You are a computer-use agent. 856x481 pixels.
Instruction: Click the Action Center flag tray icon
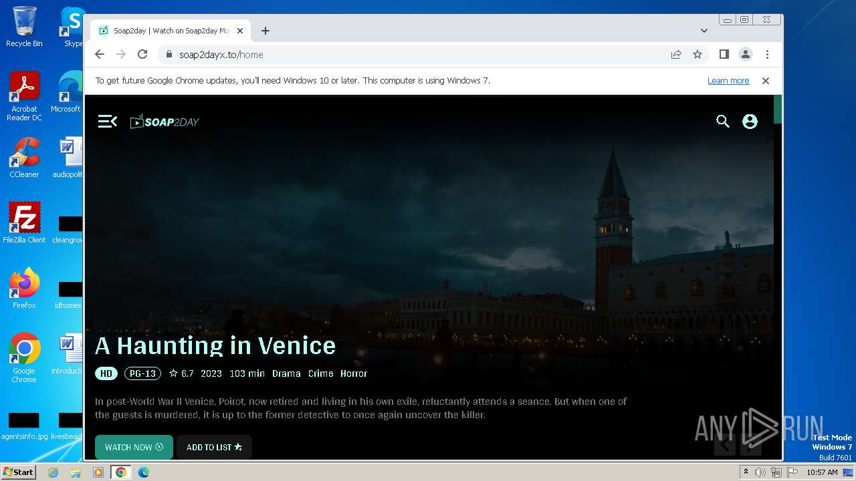[x=792, y=472]
